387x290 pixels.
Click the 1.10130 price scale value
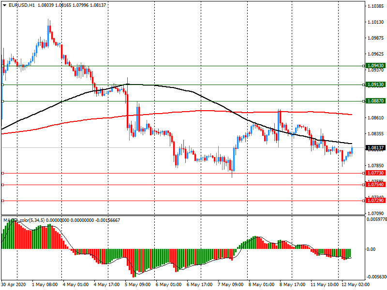(x=376, y=22)
